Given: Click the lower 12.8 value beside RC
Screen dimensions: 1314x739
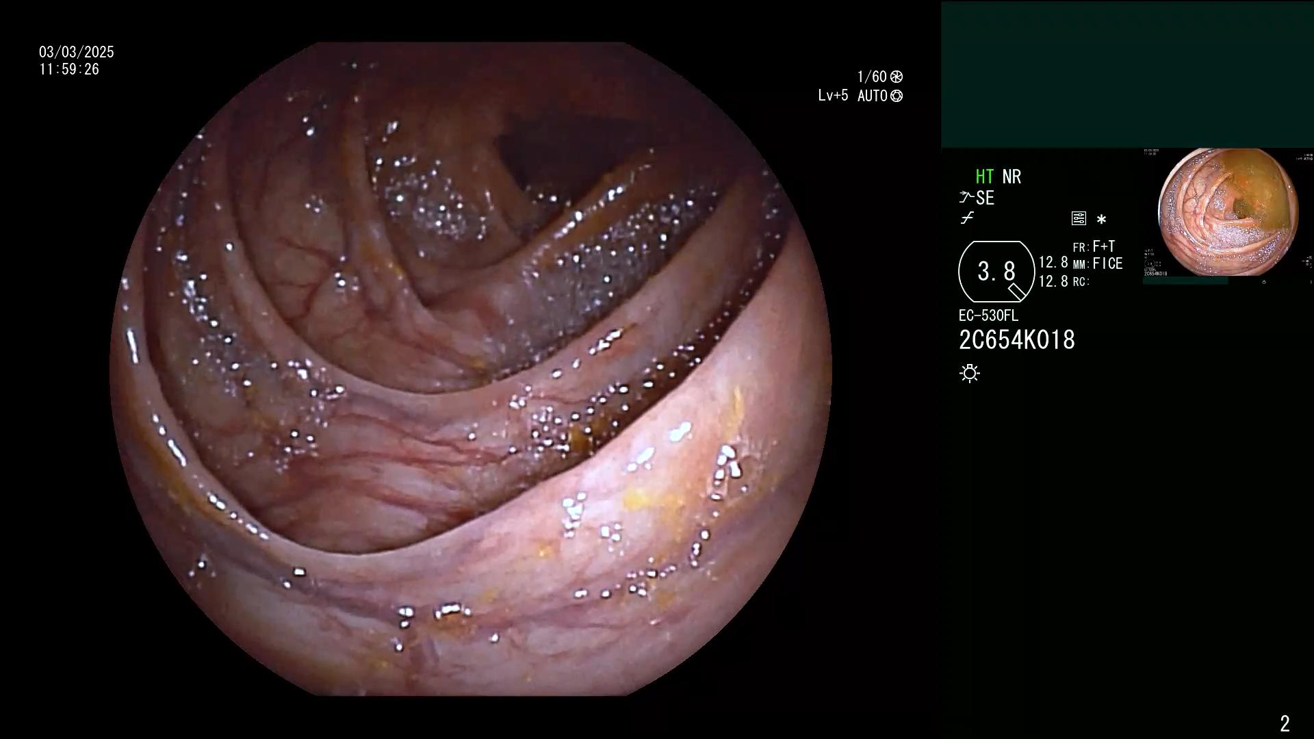Looking at the screenshot, I should 1053,281.
